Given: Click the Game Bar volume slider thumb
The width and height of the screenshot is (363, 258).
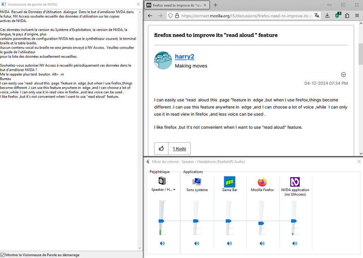Looking at the screenshot, I should pos(229,221).
